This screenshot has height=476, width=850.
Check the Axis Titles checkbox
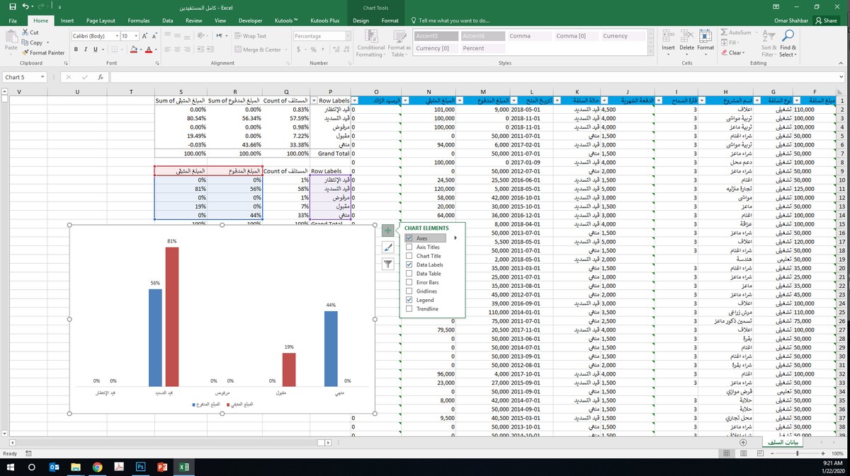(x=409, y=247)
